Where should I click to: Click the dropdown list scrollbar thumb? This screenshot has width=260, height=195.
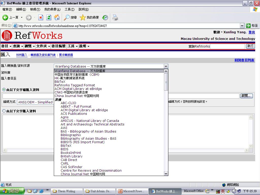(x=166, y=82)
